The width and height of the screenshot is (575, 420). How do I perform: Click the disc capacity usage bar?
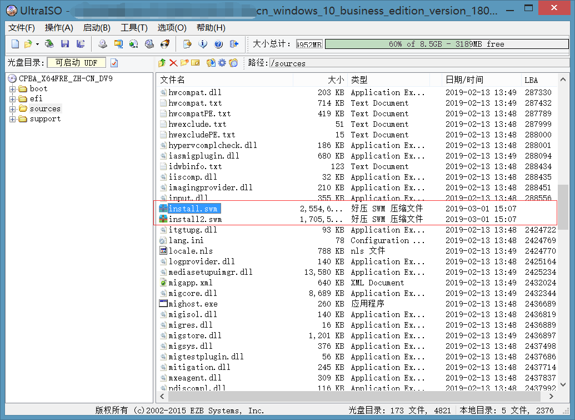[x=447, y=44]
